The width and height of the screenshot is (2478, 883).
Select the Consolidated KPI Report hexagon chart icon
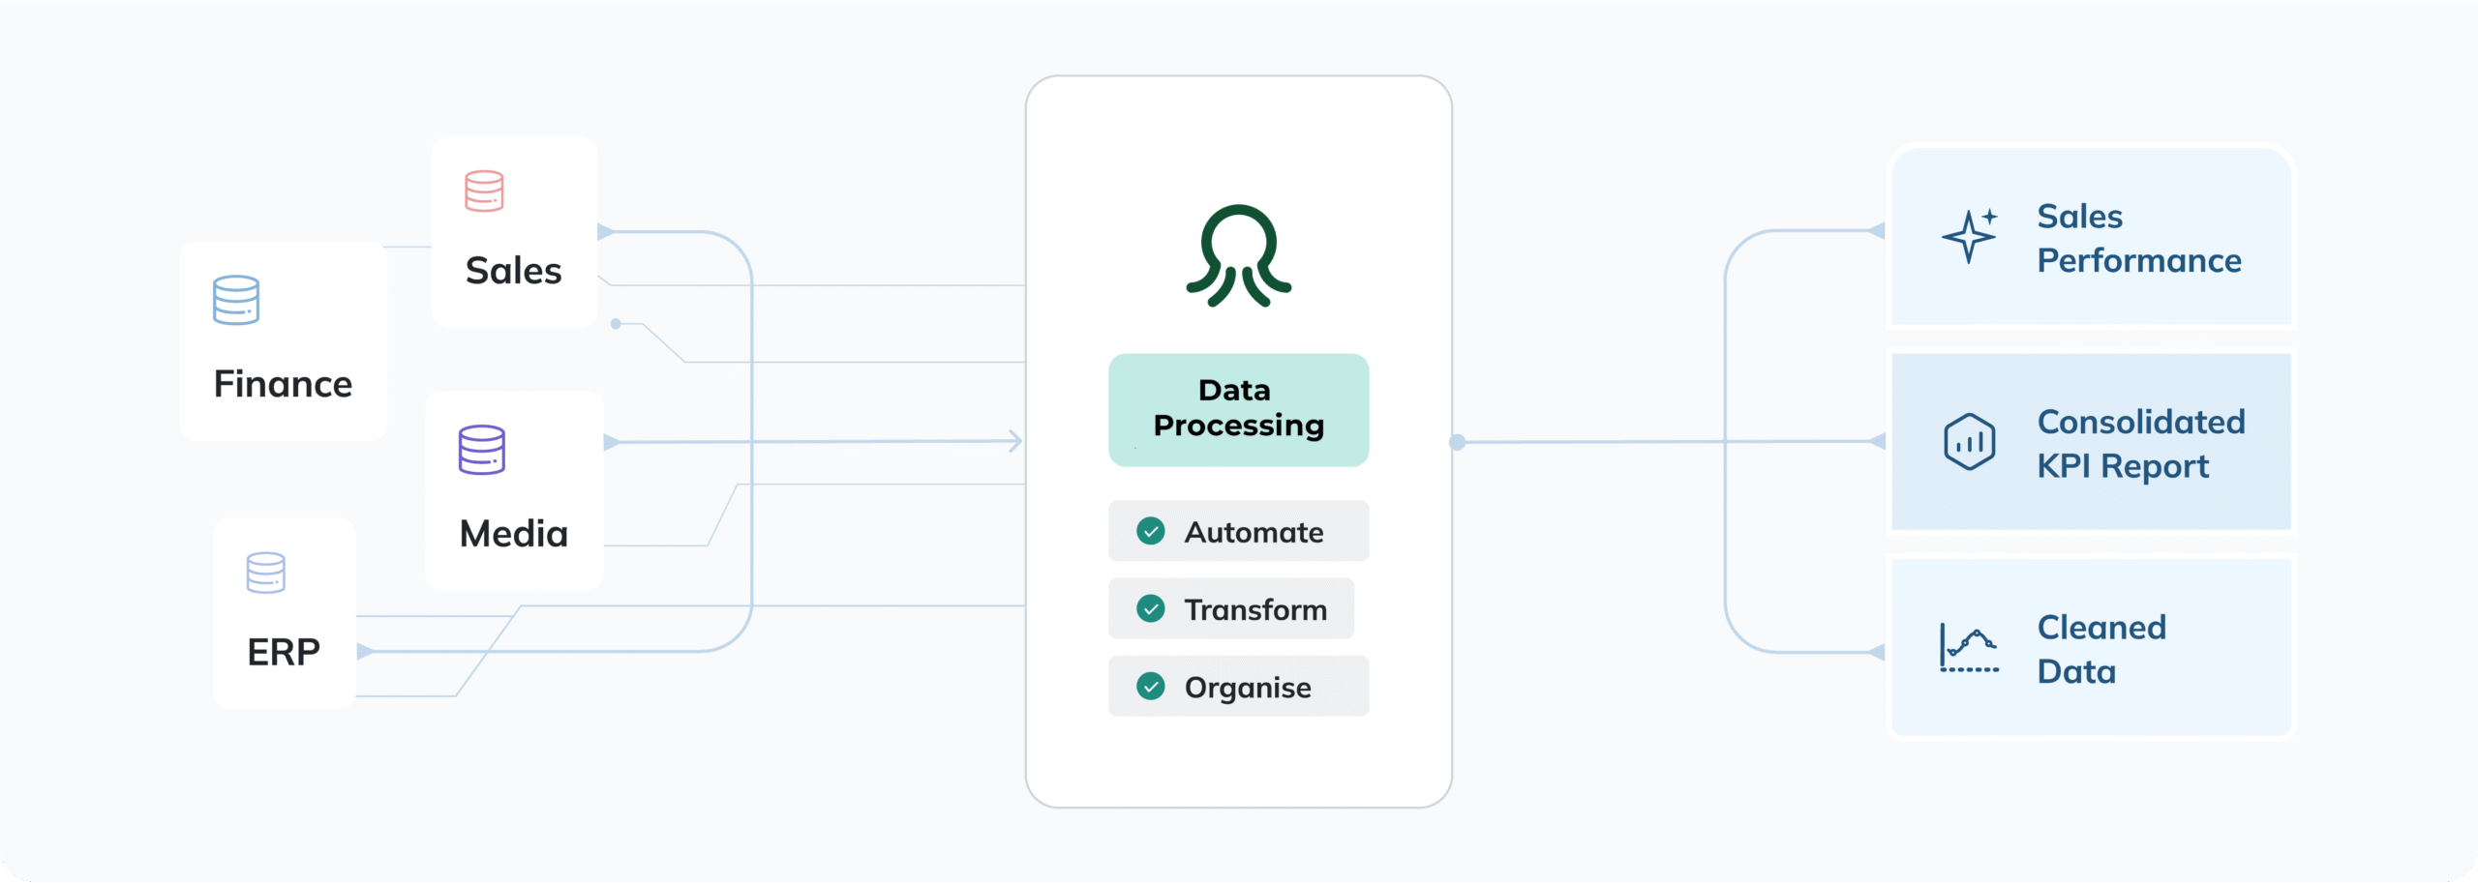click(x=1969, y=442)
